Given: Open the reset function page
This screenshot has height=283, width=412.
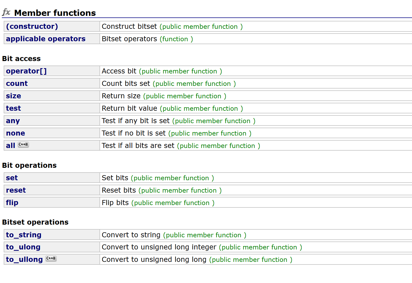Looking at the screenshot, I should (x=16, y=190).
